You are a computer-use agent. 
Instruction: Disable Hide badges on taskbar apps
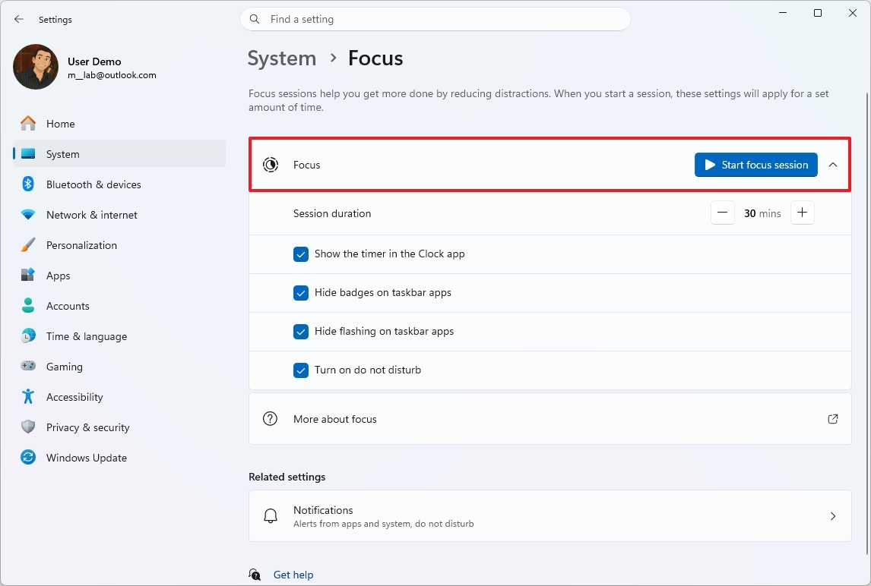click(301, 292)
